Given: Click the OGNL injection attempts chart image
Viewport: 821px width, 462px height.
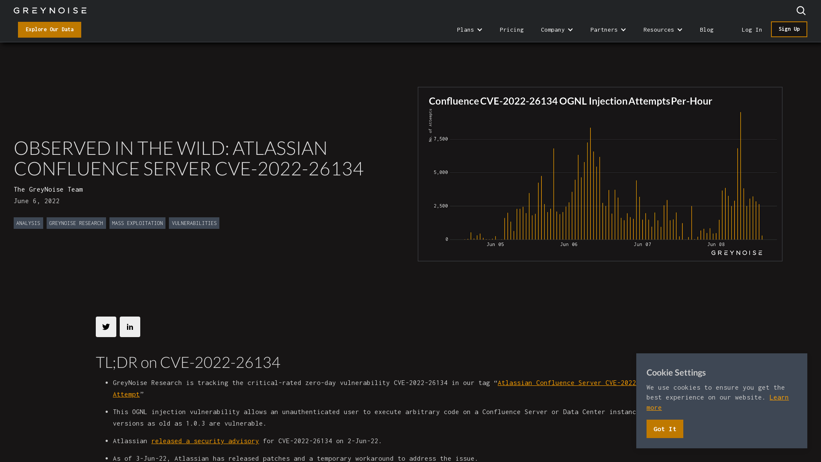Looking at the screenshot, I should (x=600, y=174).
